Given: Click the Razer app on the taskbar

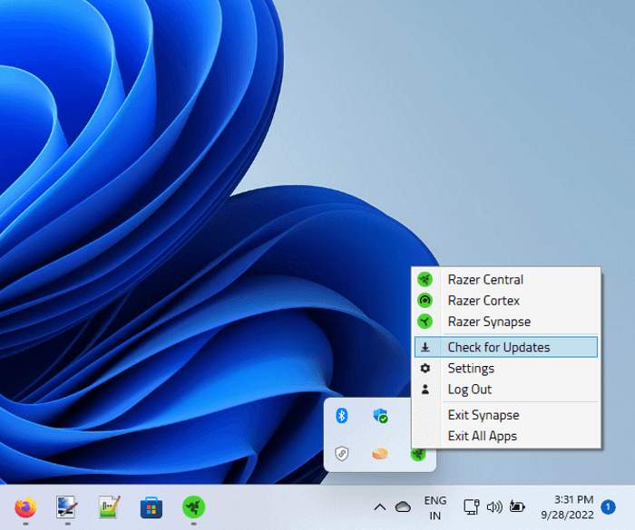Looking at the screenshot, I should pyautogui.click(x=193, y=506).
